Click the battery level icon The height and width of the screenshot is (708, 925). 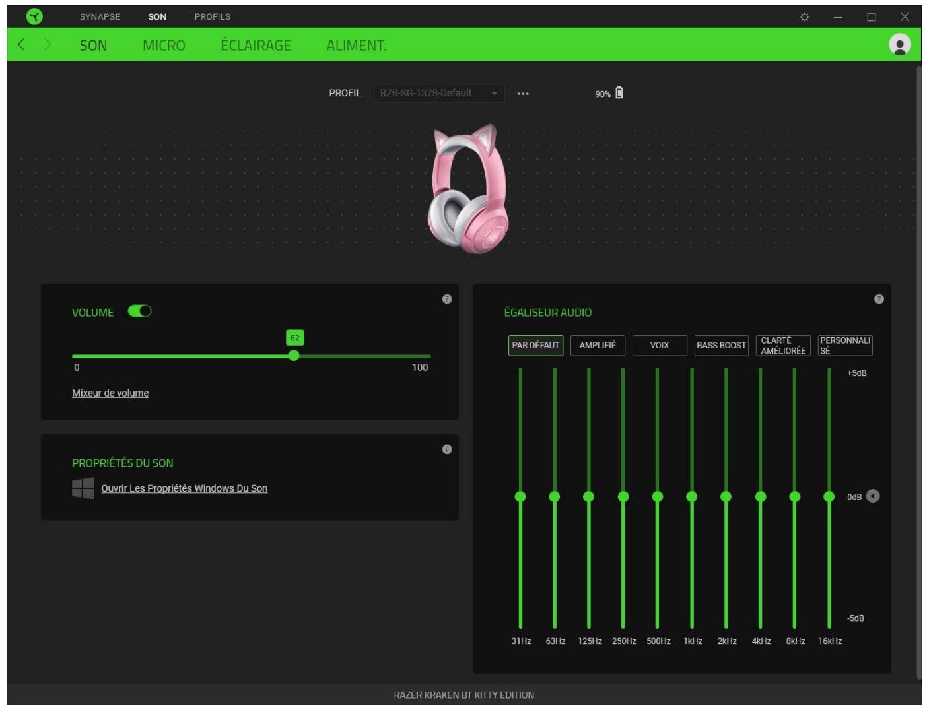pos(619,93)
